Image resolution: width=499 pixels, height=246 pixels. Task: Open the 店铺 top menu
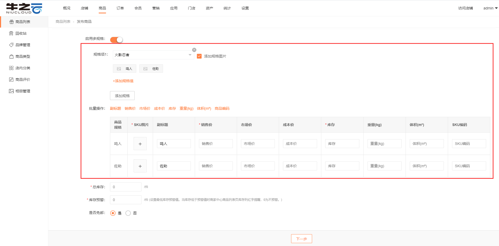point(85,8)
